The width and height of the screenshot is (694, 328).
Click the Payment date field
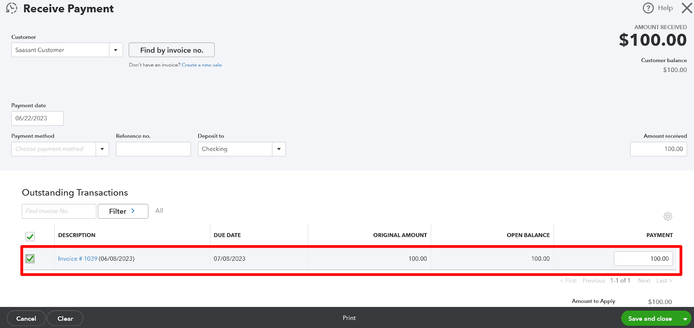pyautogui.click(x=37, y=118)
